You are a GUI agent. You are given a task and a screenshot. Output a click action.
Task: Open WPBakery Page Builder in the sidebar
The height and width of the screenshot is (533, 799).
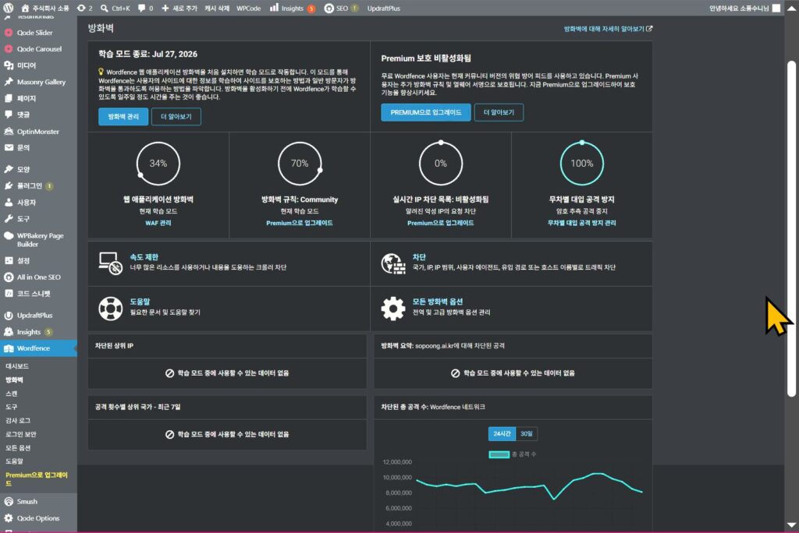click(x=41, y=240)
